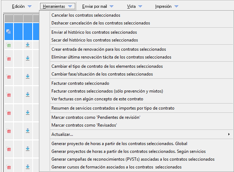Viewport: 234px width, 172px height.
Task: Click the bottommost blue download arrow icon
Action: click(x=28, y=167)
